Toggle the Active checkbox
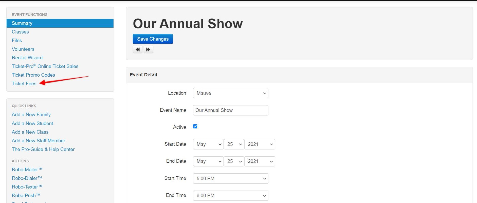 (195, 127)
